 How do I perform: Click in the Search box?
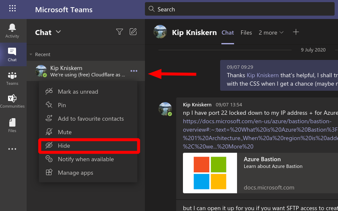241,9
